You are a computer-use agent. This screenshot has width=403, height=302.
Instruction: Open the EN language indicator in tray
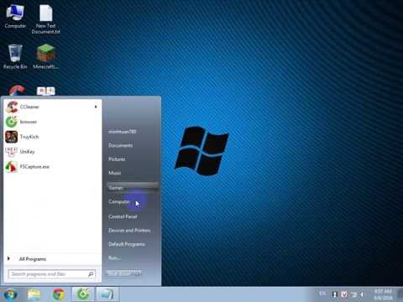click(322, 294)
